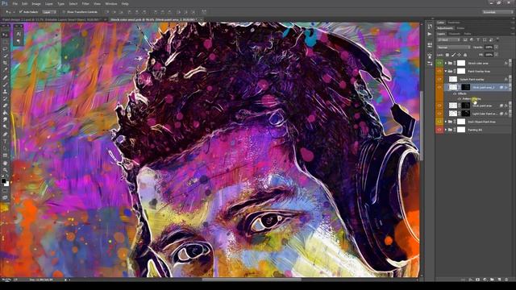
Task: Switch to the Paths tab
Action: [468, 34]
